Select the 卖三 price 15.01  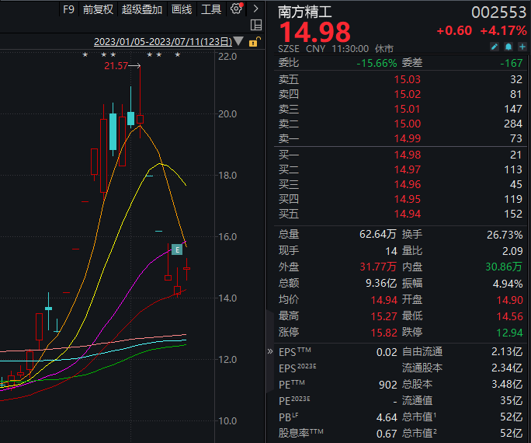click(407, 109)
